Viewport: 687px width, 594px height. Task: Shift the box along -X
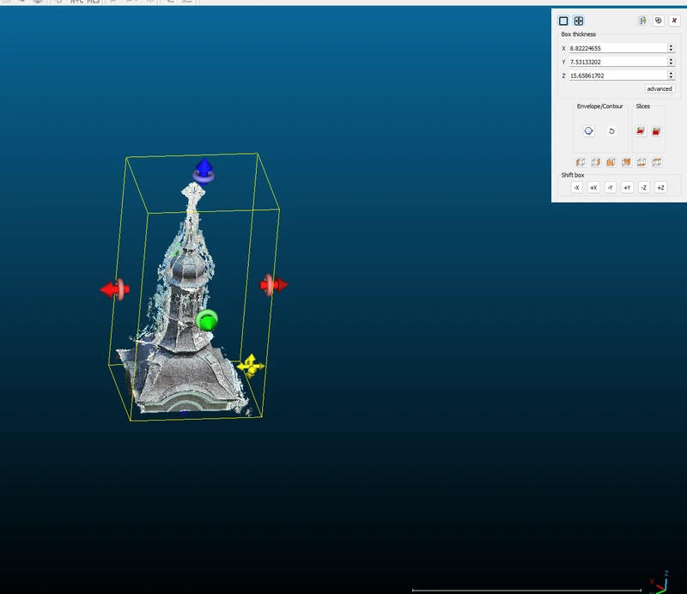pyautogui.click(x=576, y=187)
